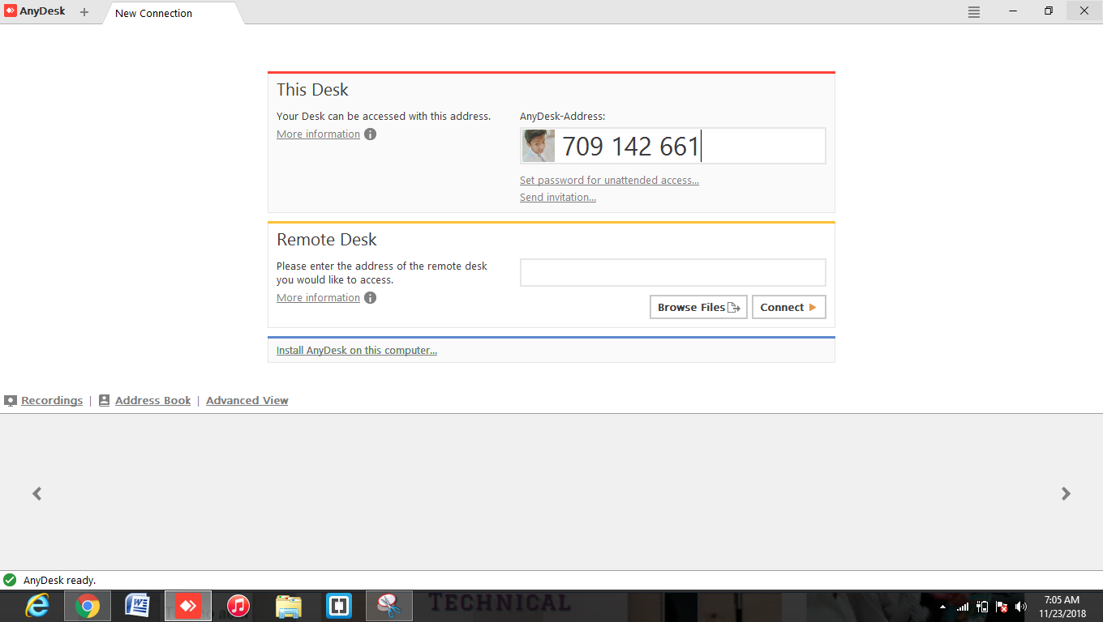Launch AnyDesk from the taskbar
The image size is (1103, 622).
click(x=187, y=605)
